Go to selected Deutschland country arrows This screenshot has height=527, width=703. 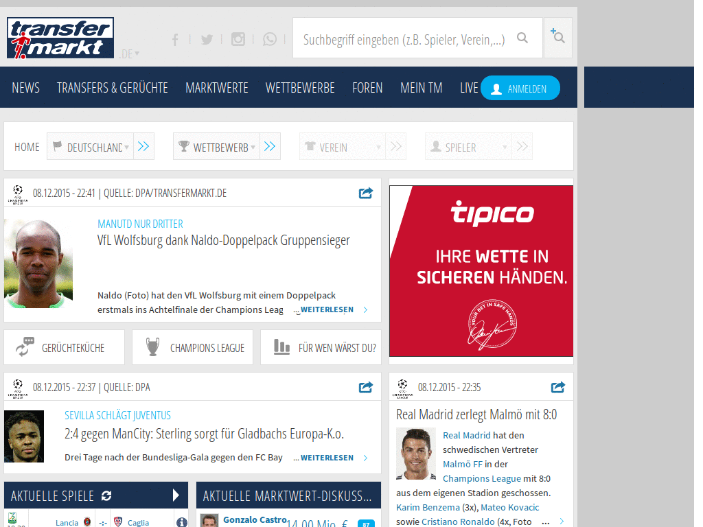point(143,147)
